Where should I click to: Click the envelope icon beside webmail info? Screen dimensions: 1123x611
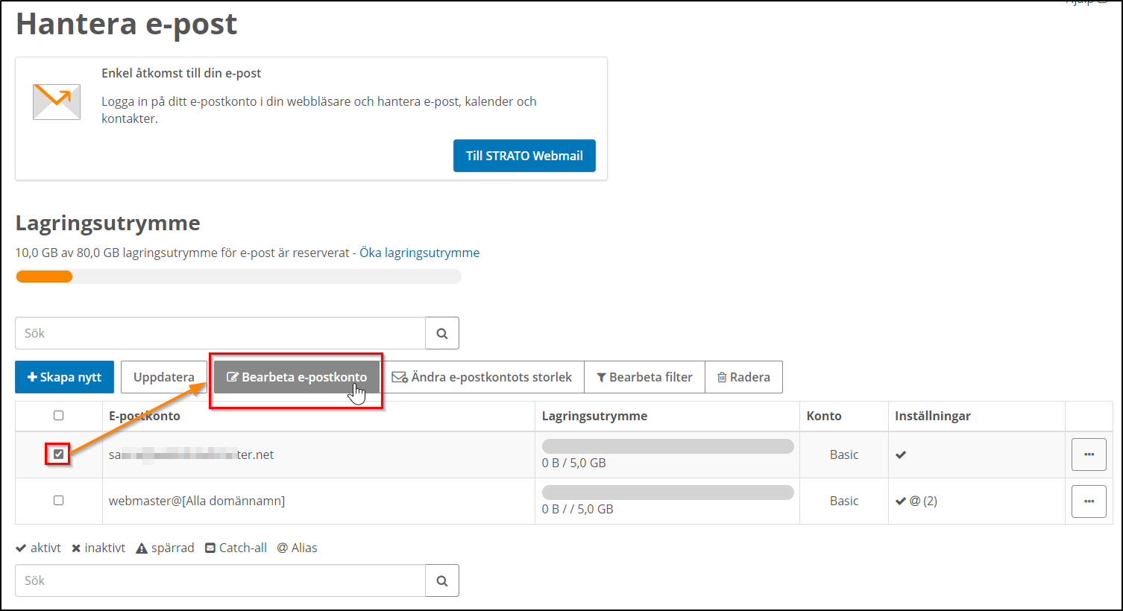(x=57, y=101)
